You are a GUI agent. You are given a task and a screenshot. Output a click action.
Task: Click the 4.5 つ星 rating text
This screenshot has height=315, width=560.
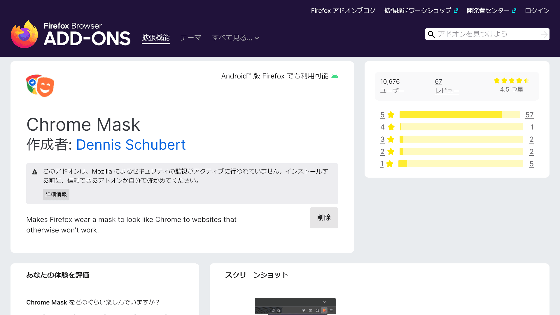[512, 90]
